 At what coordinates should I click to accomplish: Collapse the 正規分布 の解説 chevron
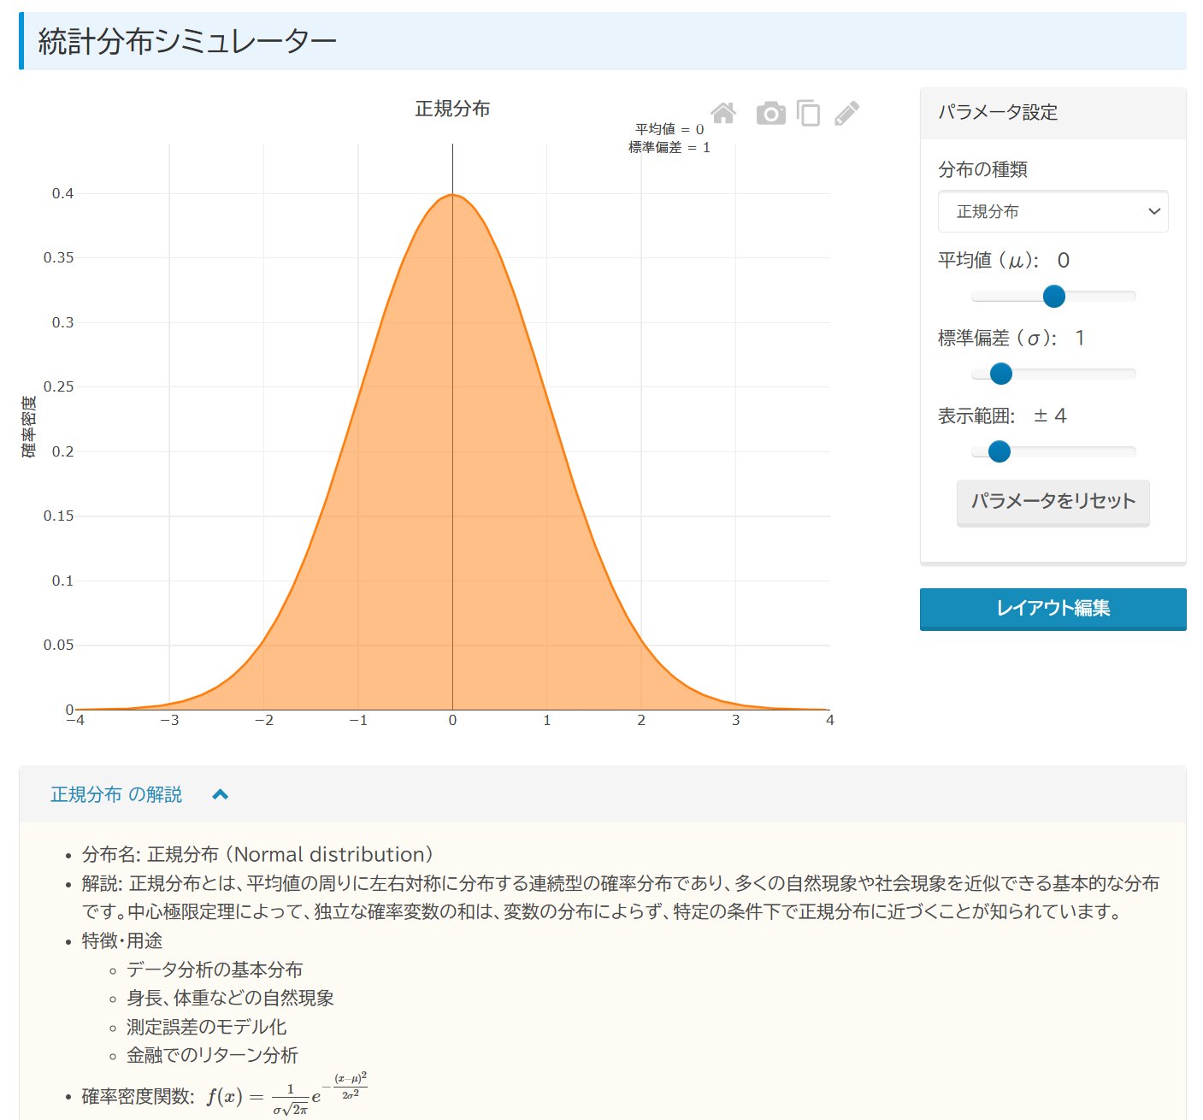(x=221, y=794)
